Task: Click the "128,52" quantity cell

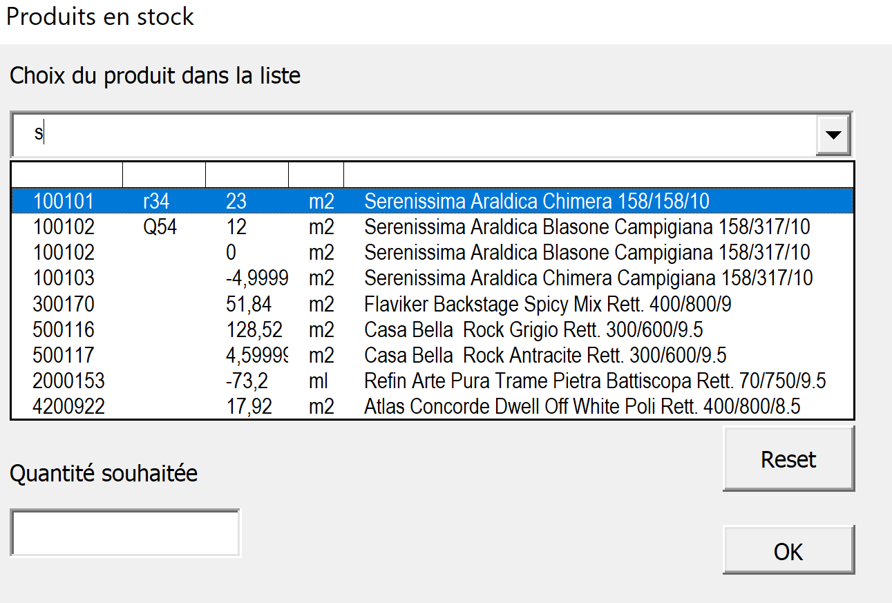Action: (254, 329)
